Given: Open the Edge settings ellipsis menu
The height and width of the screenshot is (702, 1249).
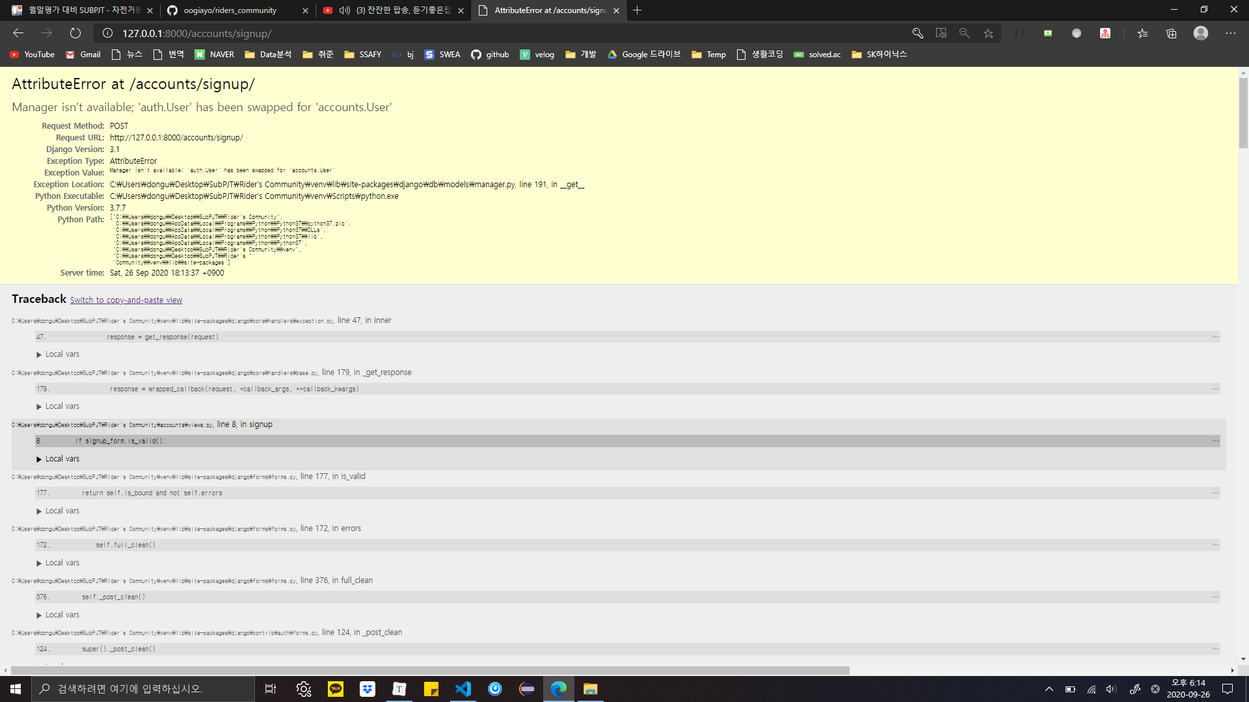Looking at the screenshot, I should pos(1230,33).
